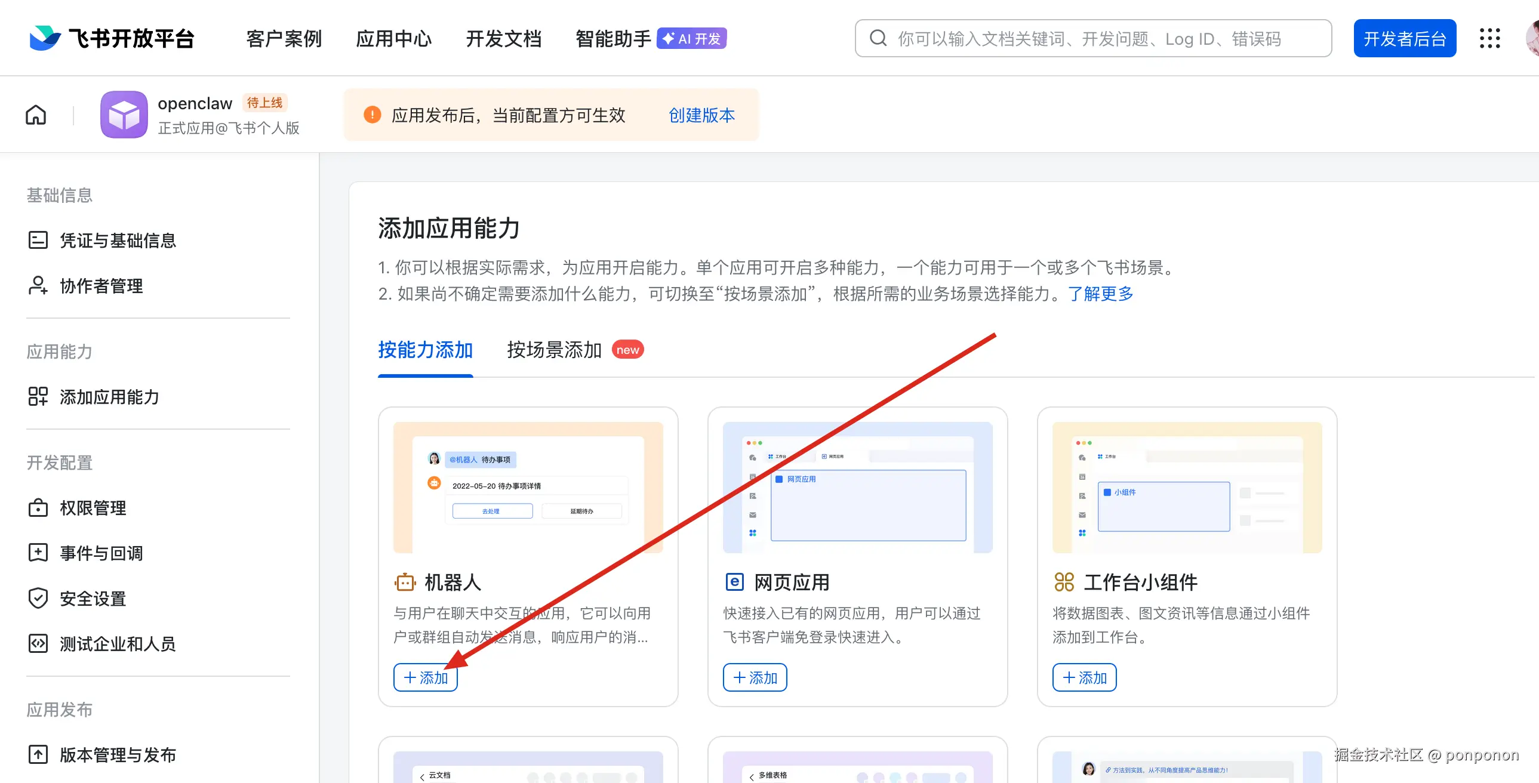
Task: Click the search magnifier icon
Action: pos(878,38)
